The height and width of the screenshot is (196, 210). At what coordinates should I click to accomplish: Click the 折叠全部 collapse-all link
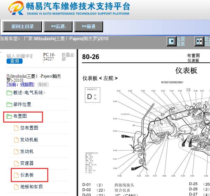pyautogui.click(x=68, y=57)
